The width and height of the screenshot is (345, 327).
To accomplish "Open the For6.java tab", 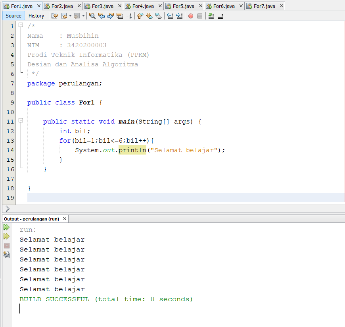I will pos(224,6).
